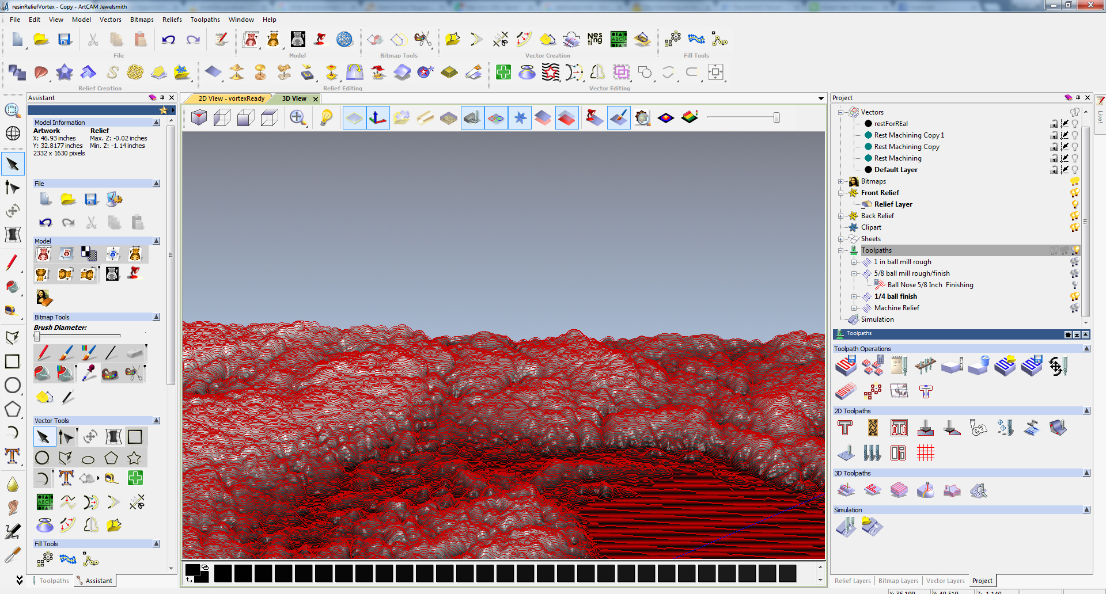The height and width of the screenshot is (594, 1106).
Task: Click the Zoom tool at top of left sidebar
Action: [x=13, y=111]
